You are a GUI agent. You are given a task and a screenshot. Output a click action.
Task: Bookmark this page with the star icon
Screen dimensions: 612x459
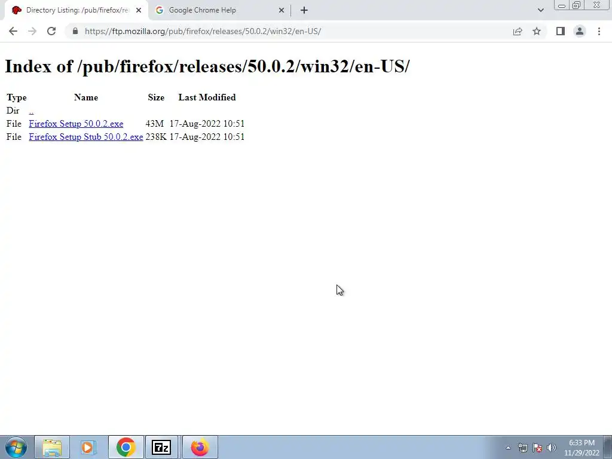pos(537,31)
